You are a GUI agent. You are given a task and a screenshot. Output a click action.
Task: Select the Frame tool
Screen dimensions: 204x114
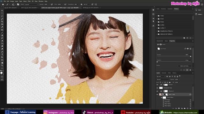pyautogui.click(x=2, y=24)
